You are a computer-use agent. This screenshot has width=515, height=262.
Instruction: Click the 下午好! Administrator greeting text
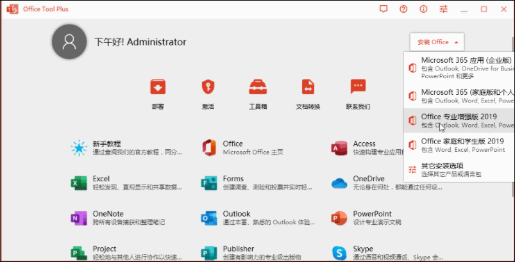click(140, 42)
